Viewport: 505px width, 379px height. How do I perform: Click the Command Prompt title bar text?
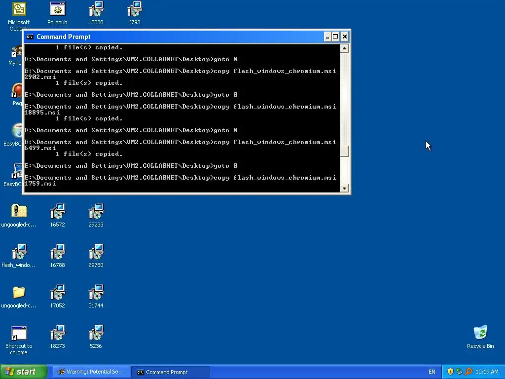(64, 37)
